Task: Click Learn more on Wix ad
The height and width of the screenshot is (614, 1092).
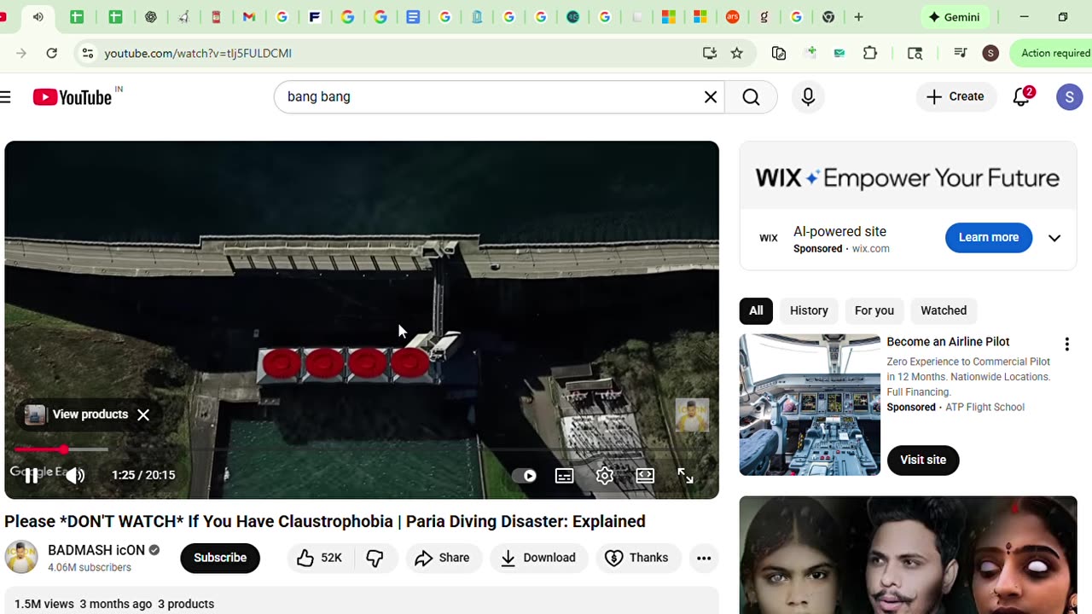Action: pyautogui.click(x=989, y=238)
